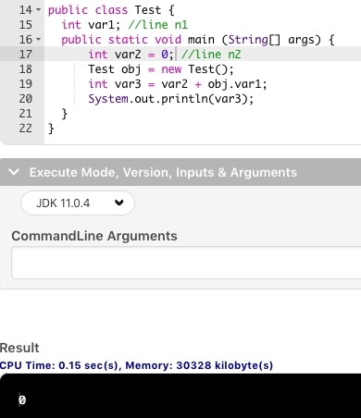
Task: Click line number 18 in the gutter
Action: click(26, 69)
